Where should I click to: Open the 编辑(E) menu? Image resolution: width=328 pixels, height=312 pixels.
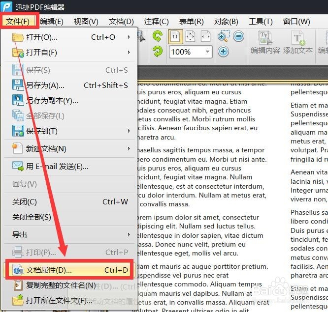(x=52, y=21)
